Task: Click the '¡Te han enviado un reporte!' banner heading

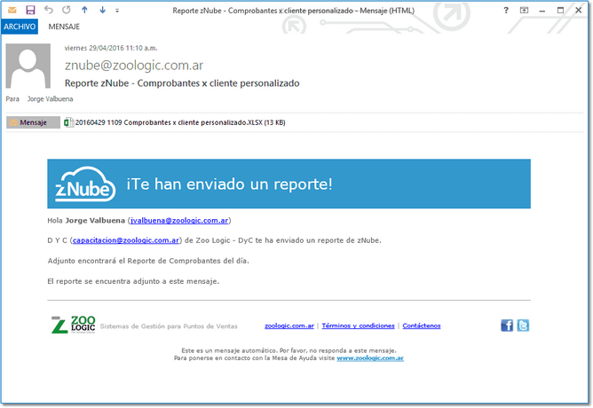Action: [x=229, y=184]
